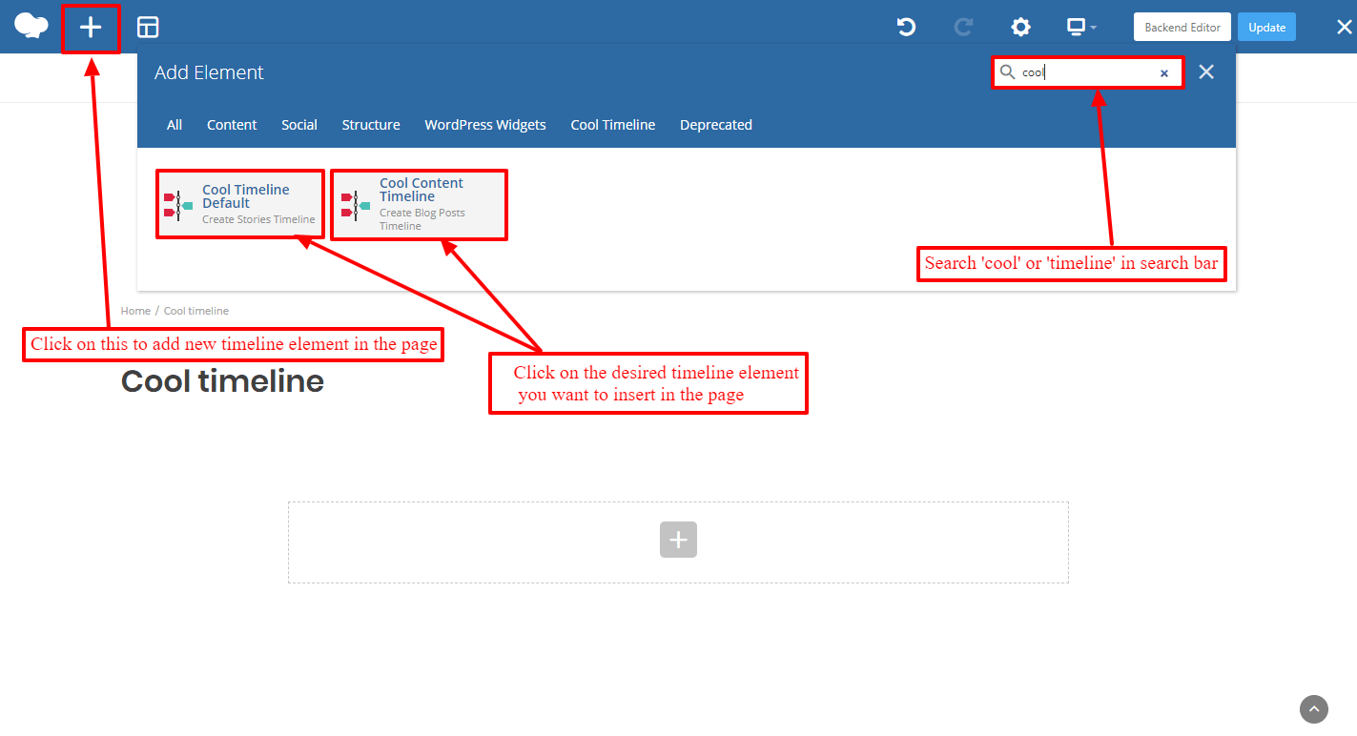Screen dimensions: 1357x736
Task: Click the Undo icon
Action: click(905, 27)
